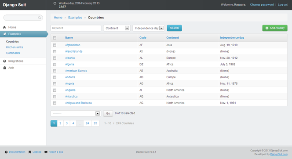
Task: Click the Keyword search input field
Action: click(76, 28)
